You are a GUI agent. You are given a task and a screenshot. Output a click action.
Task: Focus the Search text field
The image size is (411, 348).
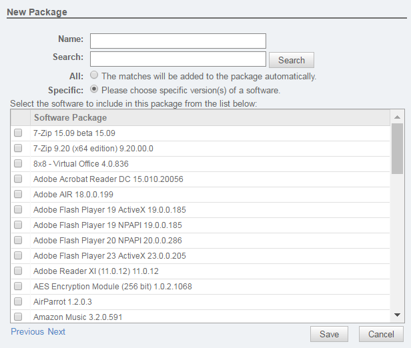click(x=178, y=59)
